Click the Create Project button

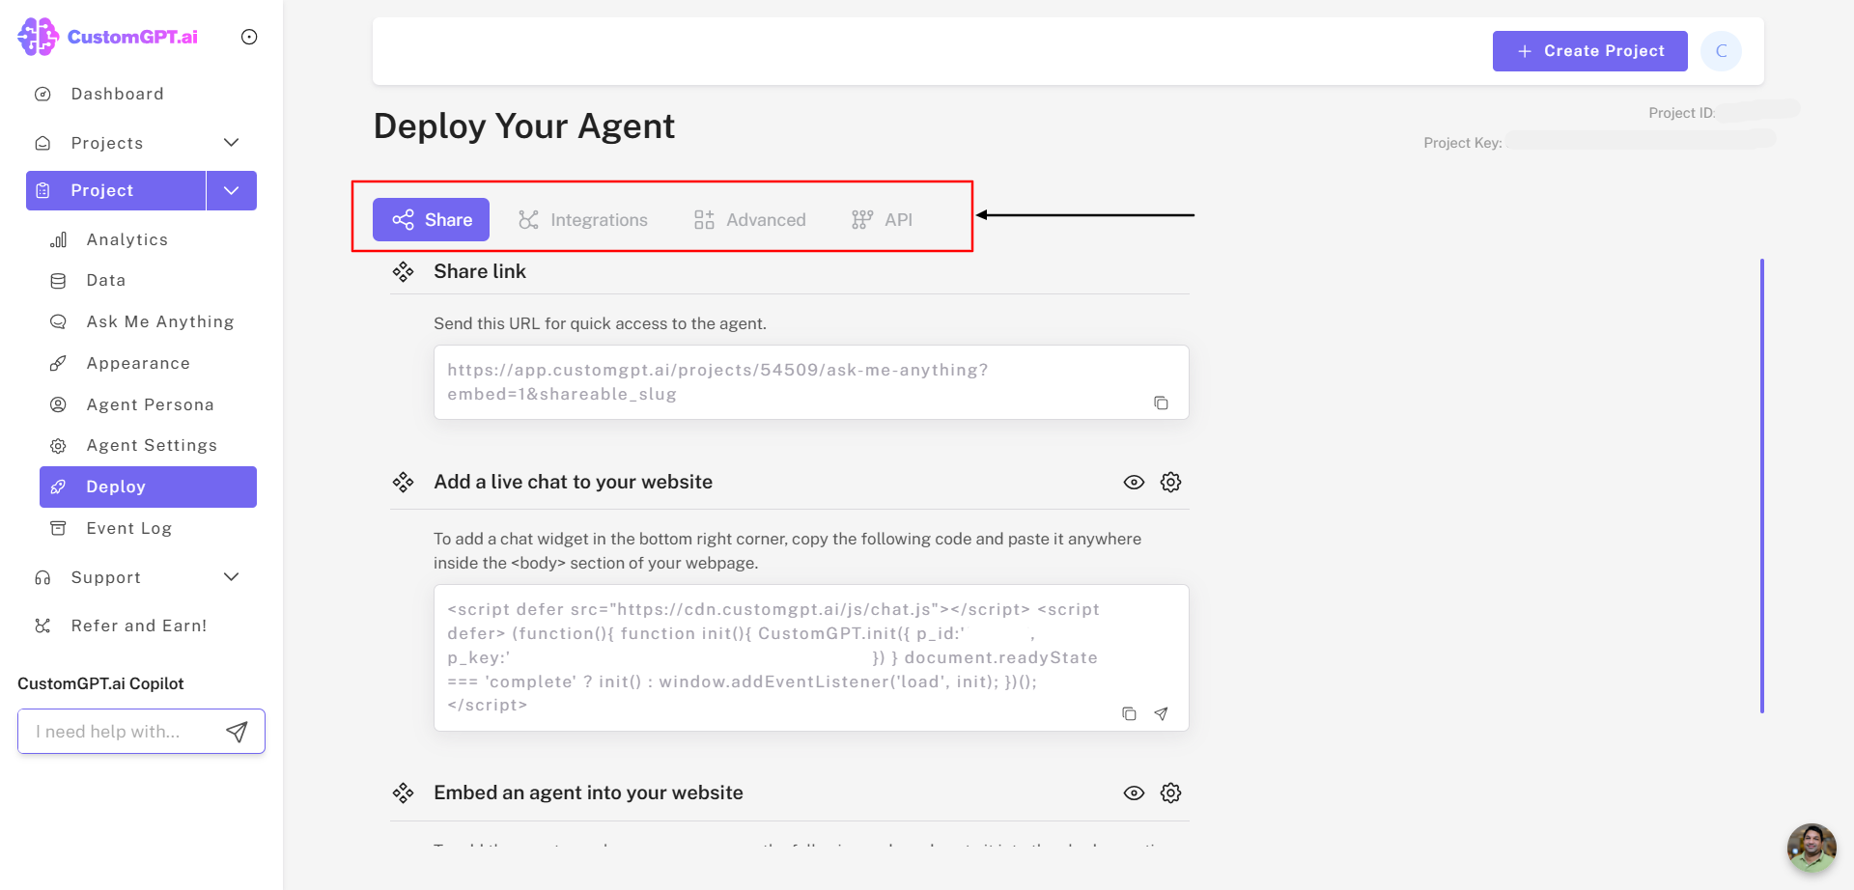click(x=1590, y=51)
